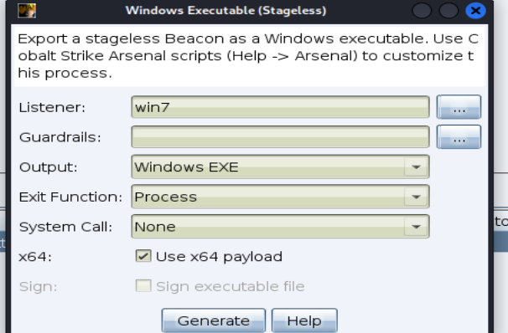This screenshot has width=508, height=333.
Task: Click into the empty Guardrails field
Action: click(x=280, y=137)
